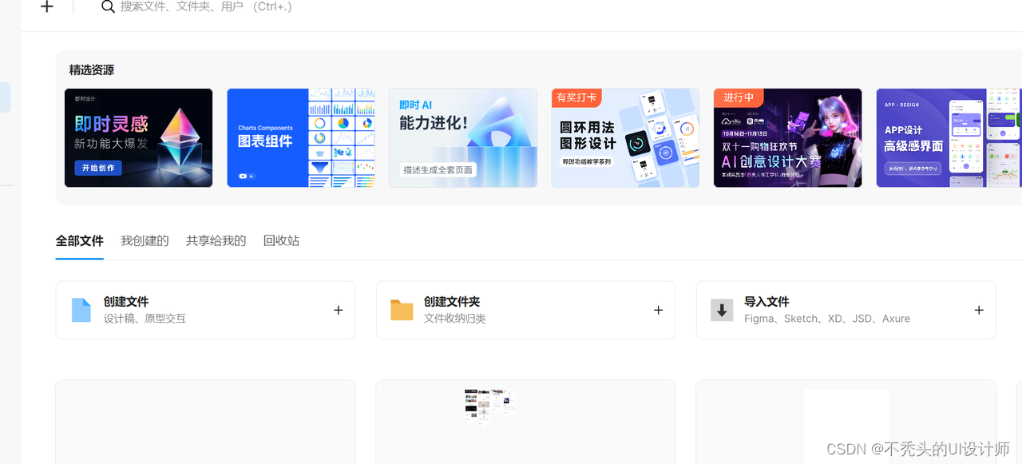This screenshot has height=464, width=1022.
Task: Open the 图表组件 Charts Components card
Action: tap(301, 137)
